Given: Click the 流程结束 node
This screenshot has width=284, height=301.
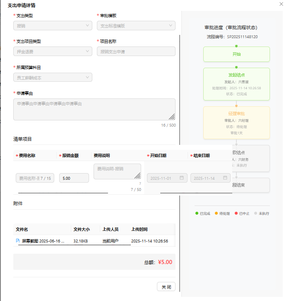Looking at the screenshot, I should point(251,185).
